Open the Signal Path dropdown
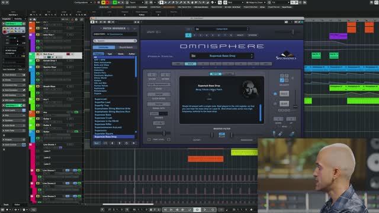The height and width of the screenshot is (213, 379). click(159, 104)
